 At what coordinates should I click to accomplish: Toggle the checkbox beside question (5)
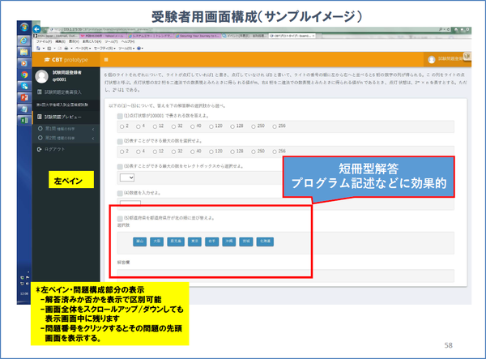(120, 219)
